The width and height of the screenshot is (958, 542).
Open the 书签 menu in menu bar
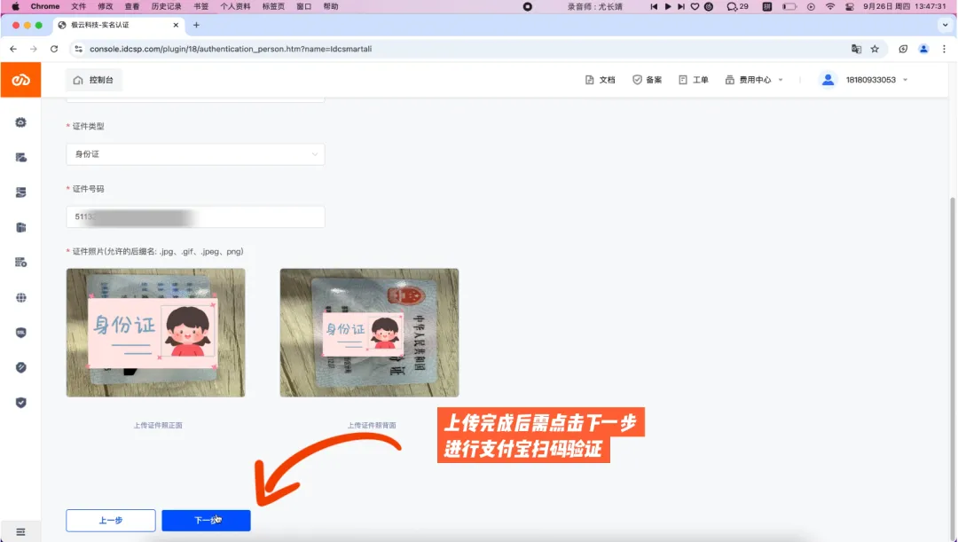pos(200,6)
